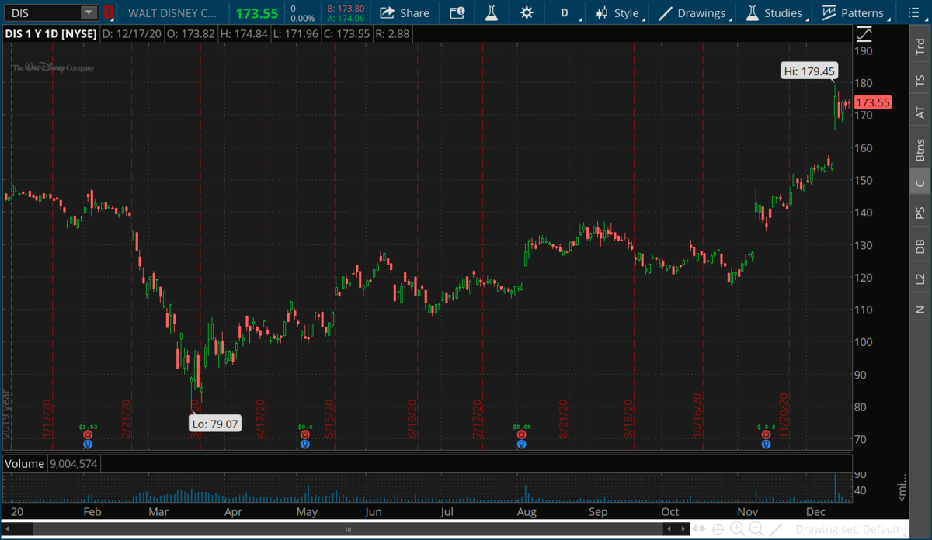Click the red earnings icon below $0.6
932x540 pixels.
point(304,436)
